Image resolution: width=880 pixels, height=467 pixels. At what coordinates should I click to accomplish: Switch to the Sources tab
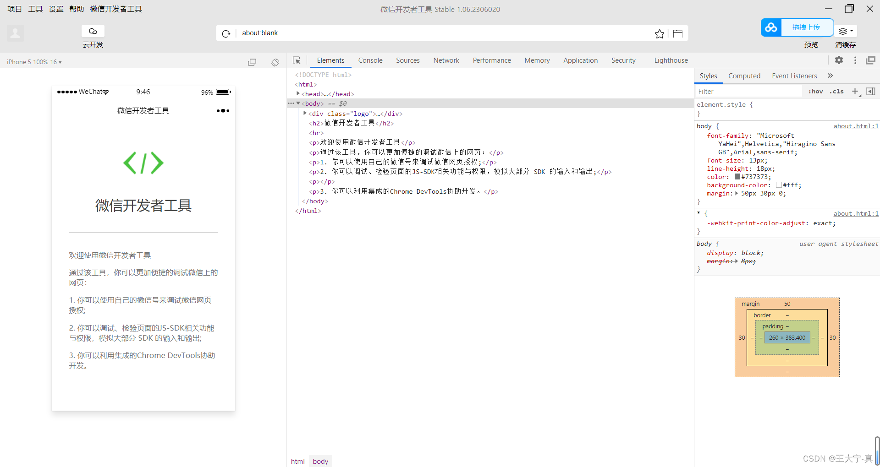click(x=408, y=60)
